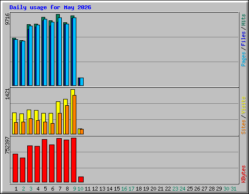Viewport: 249px width, 194px height.
Task: Click the blue 'Files' legend label
Action: [244, 39]
